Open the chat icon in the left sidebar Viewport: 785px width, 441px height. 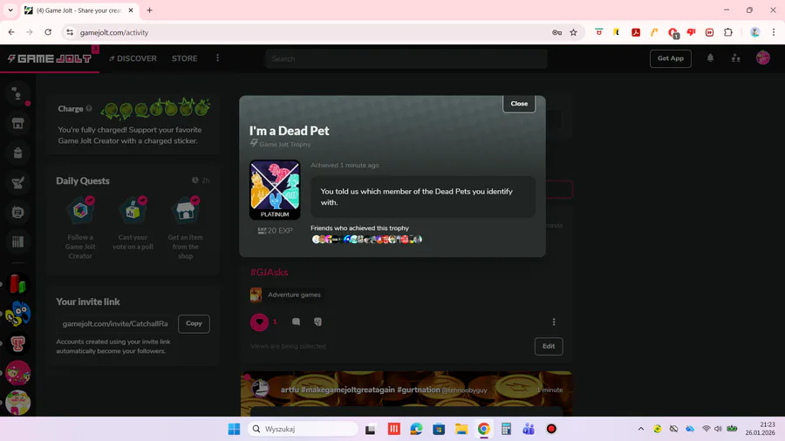(18, 94)
